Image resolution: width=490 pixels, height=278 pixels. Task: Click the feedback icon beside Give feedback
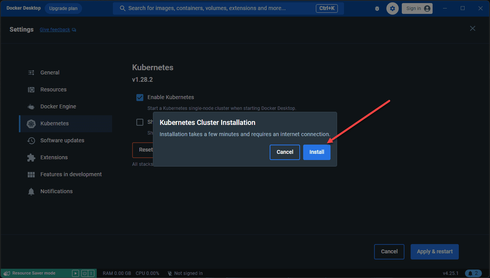[74, 30]
